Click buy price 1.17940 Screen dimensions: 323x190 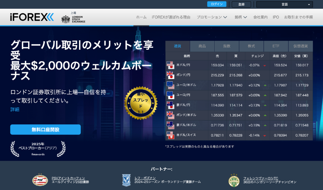236,85
